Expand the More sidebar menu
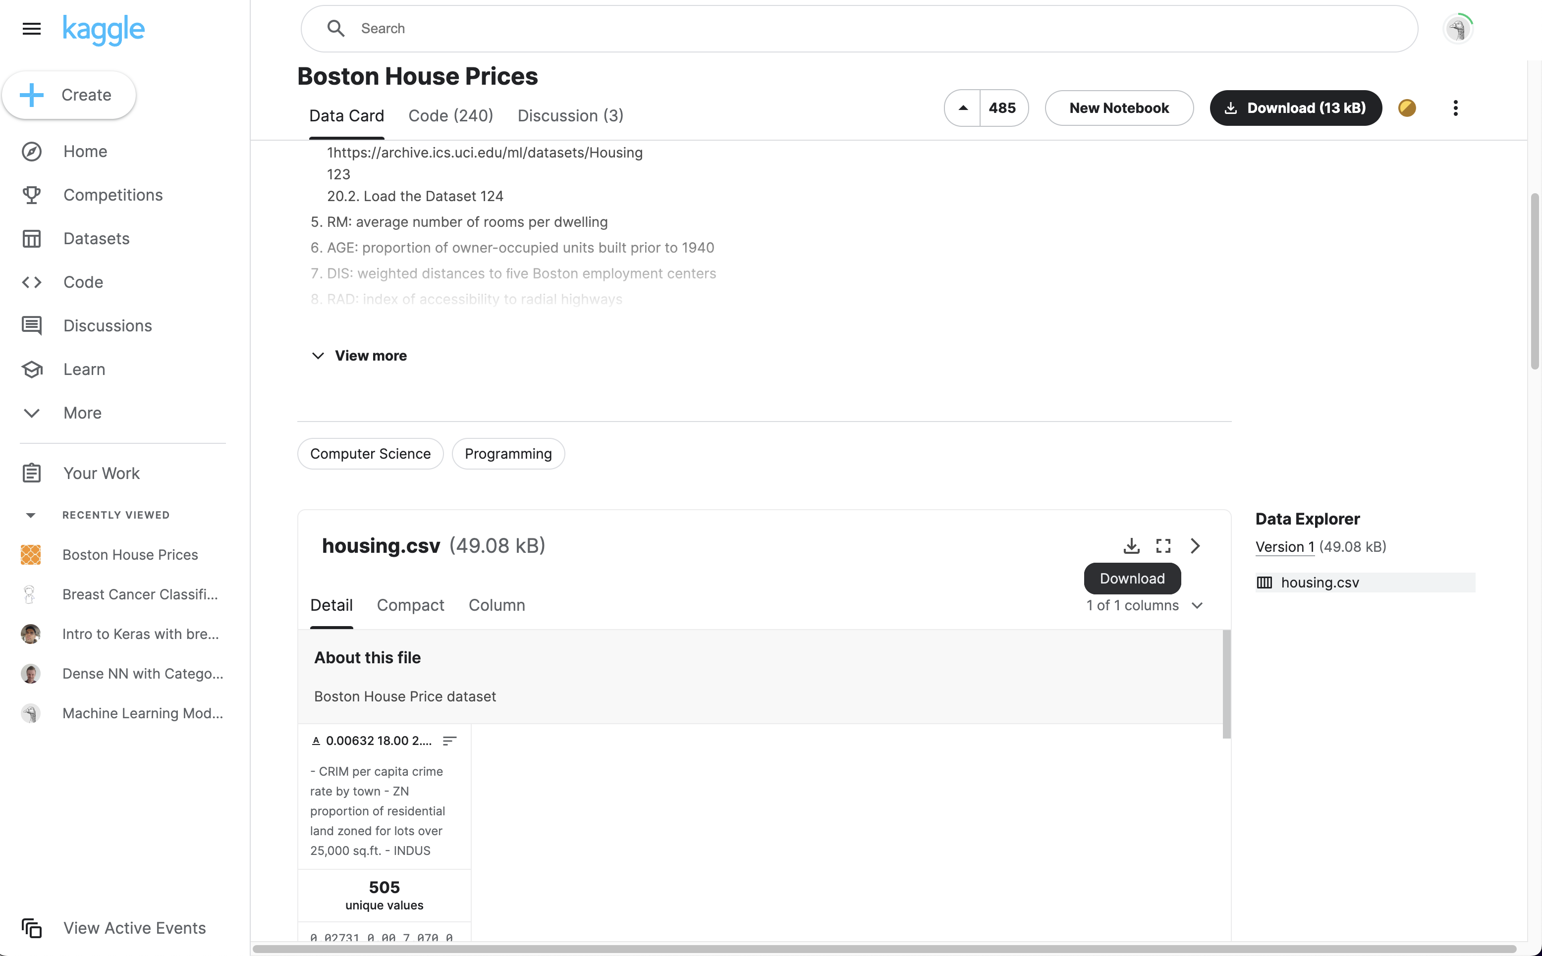The image size is (1542, 956). [x=32, y=413]
